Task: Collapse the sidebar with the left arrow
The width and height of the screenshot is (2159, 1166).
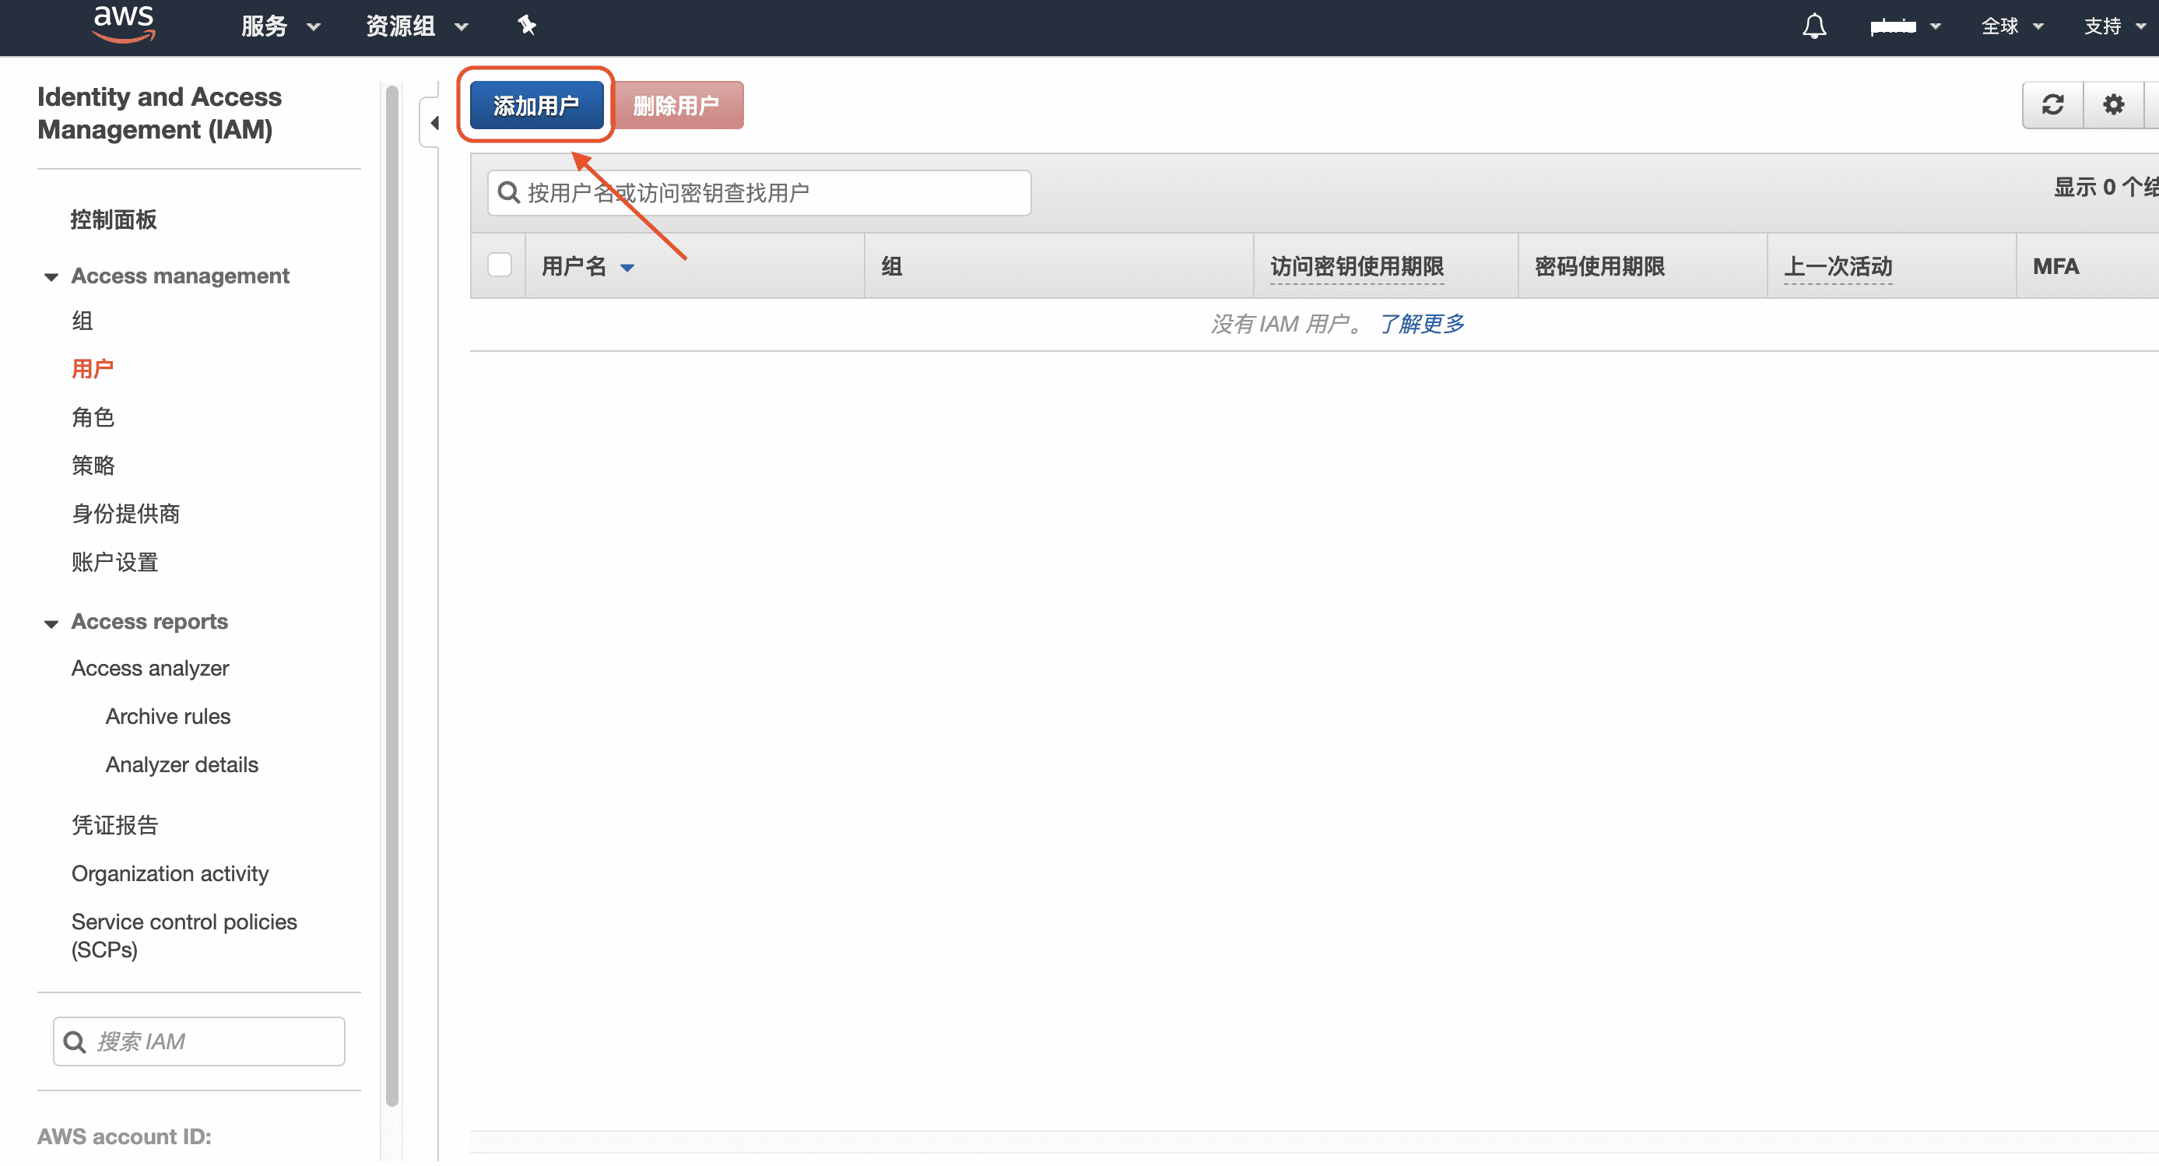Action: point(434,123)
